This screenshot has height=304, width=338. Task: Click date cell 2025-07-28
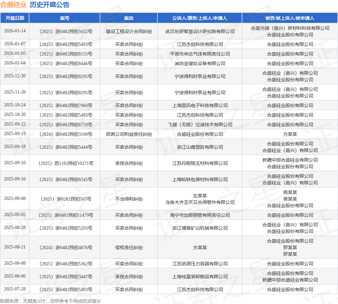(15, 289)
